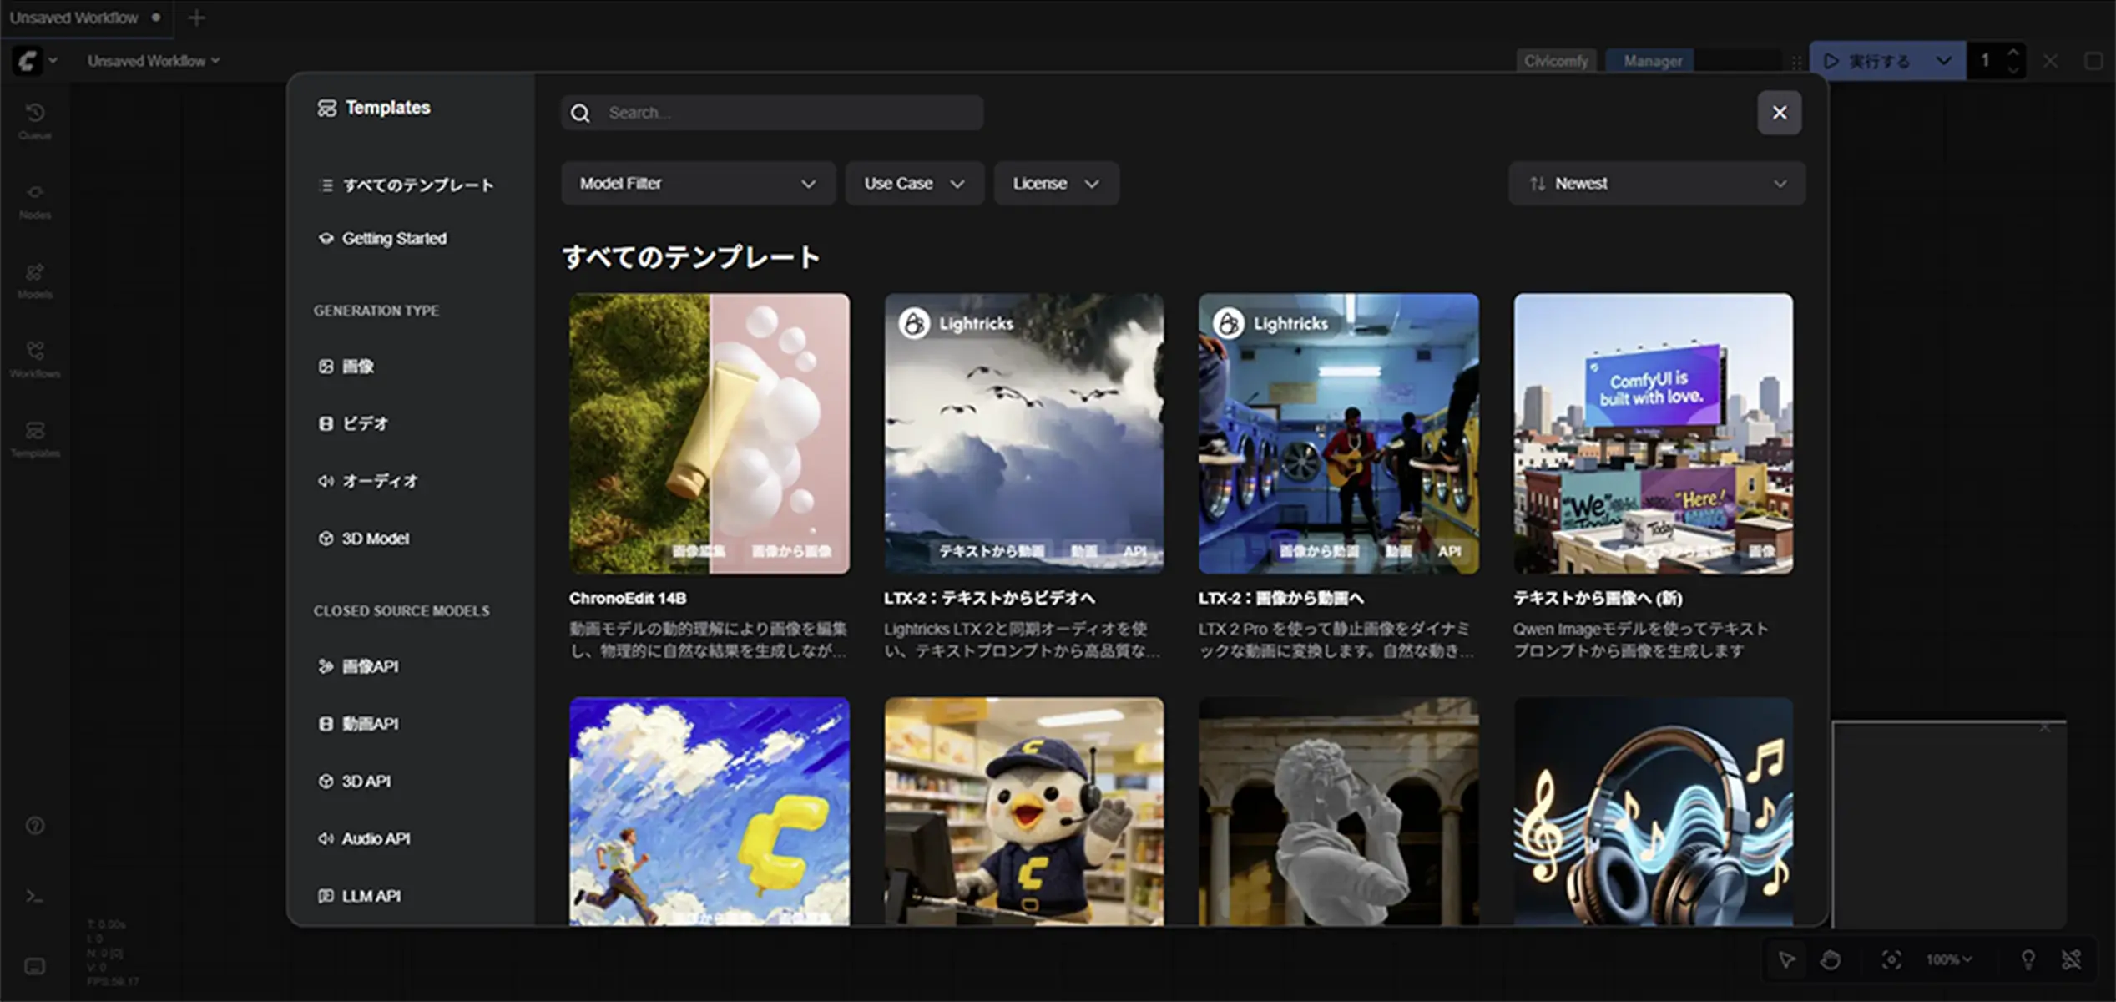Open the terminal panel icon
The width and height of the screenshot is (2116, 1002).
[x=33, y=895]
